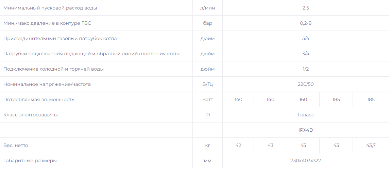Click the 43,7 кг weight value
The image size is (392, 170).
pos(371,145)
